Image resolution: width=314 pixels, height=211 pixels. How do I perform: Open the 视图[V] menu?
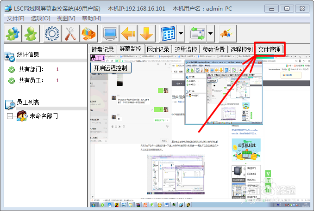click(66, 18)
